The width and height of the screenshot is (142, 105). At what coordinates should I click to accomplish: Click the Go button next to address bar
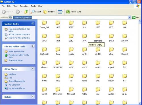135,17
